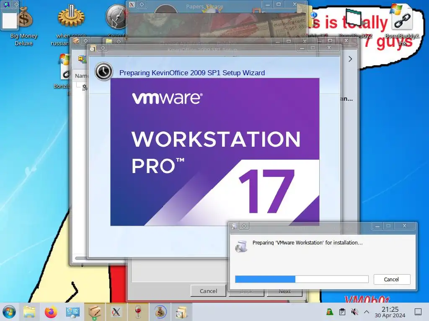Switch to the package box taskbar entry

pos(95,312)
